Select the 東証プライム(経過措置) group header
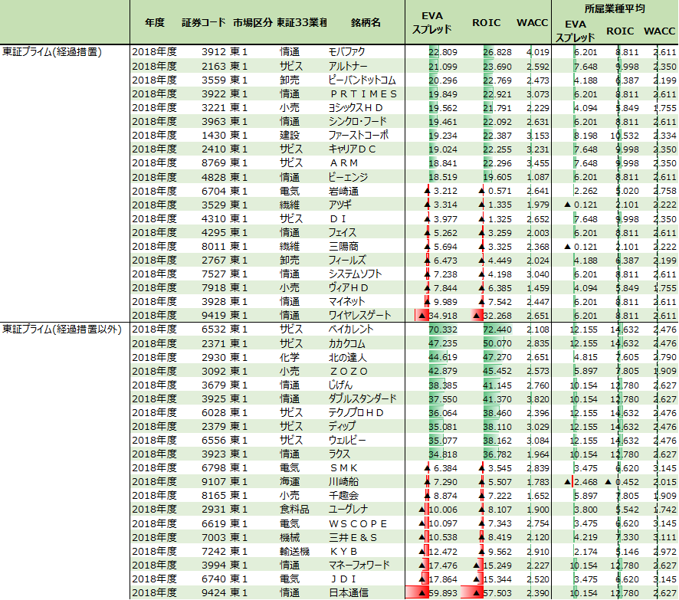 [52, 52]
